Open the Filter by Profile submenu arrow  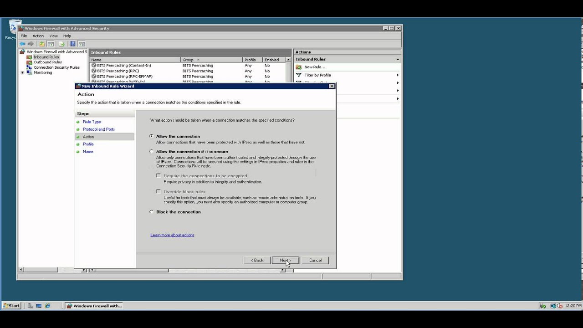pyautogui.click(x=398, y=75)
